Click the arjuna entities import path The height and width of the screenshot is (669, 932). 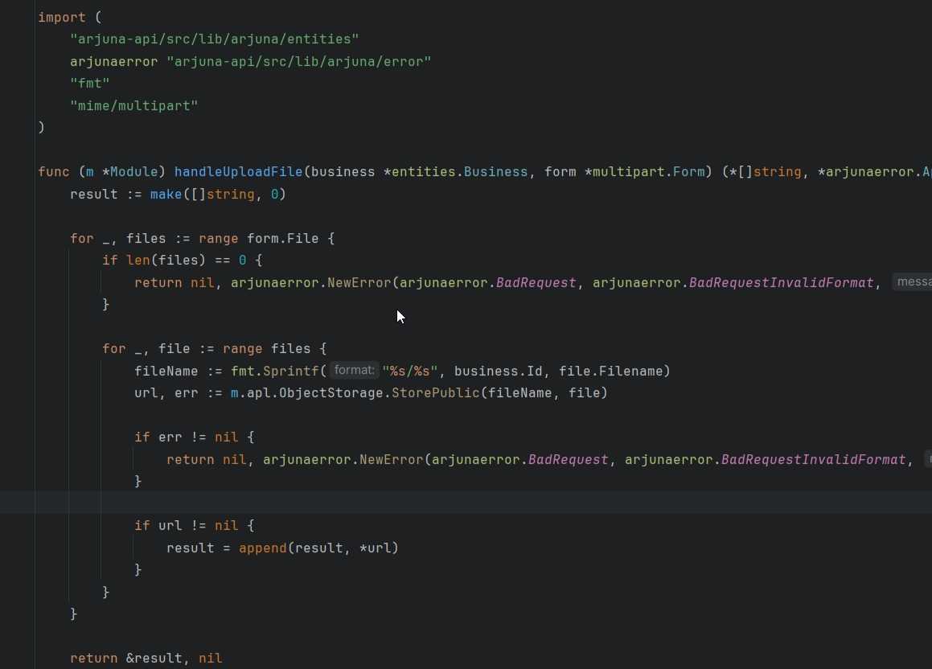coord(214,39)
